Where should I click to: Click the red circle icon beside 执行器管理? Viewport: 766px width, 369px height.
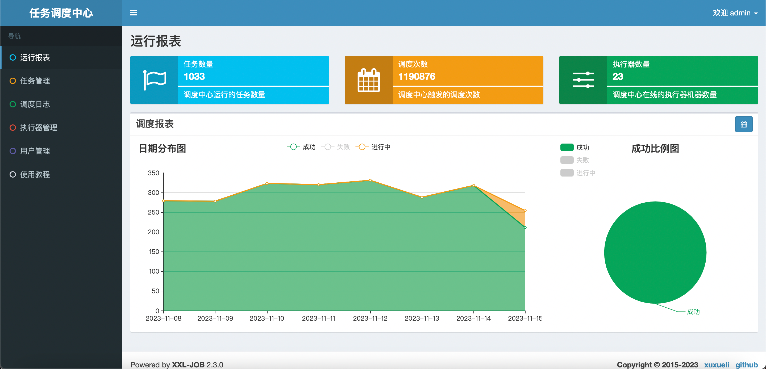[x=13, y=128]
